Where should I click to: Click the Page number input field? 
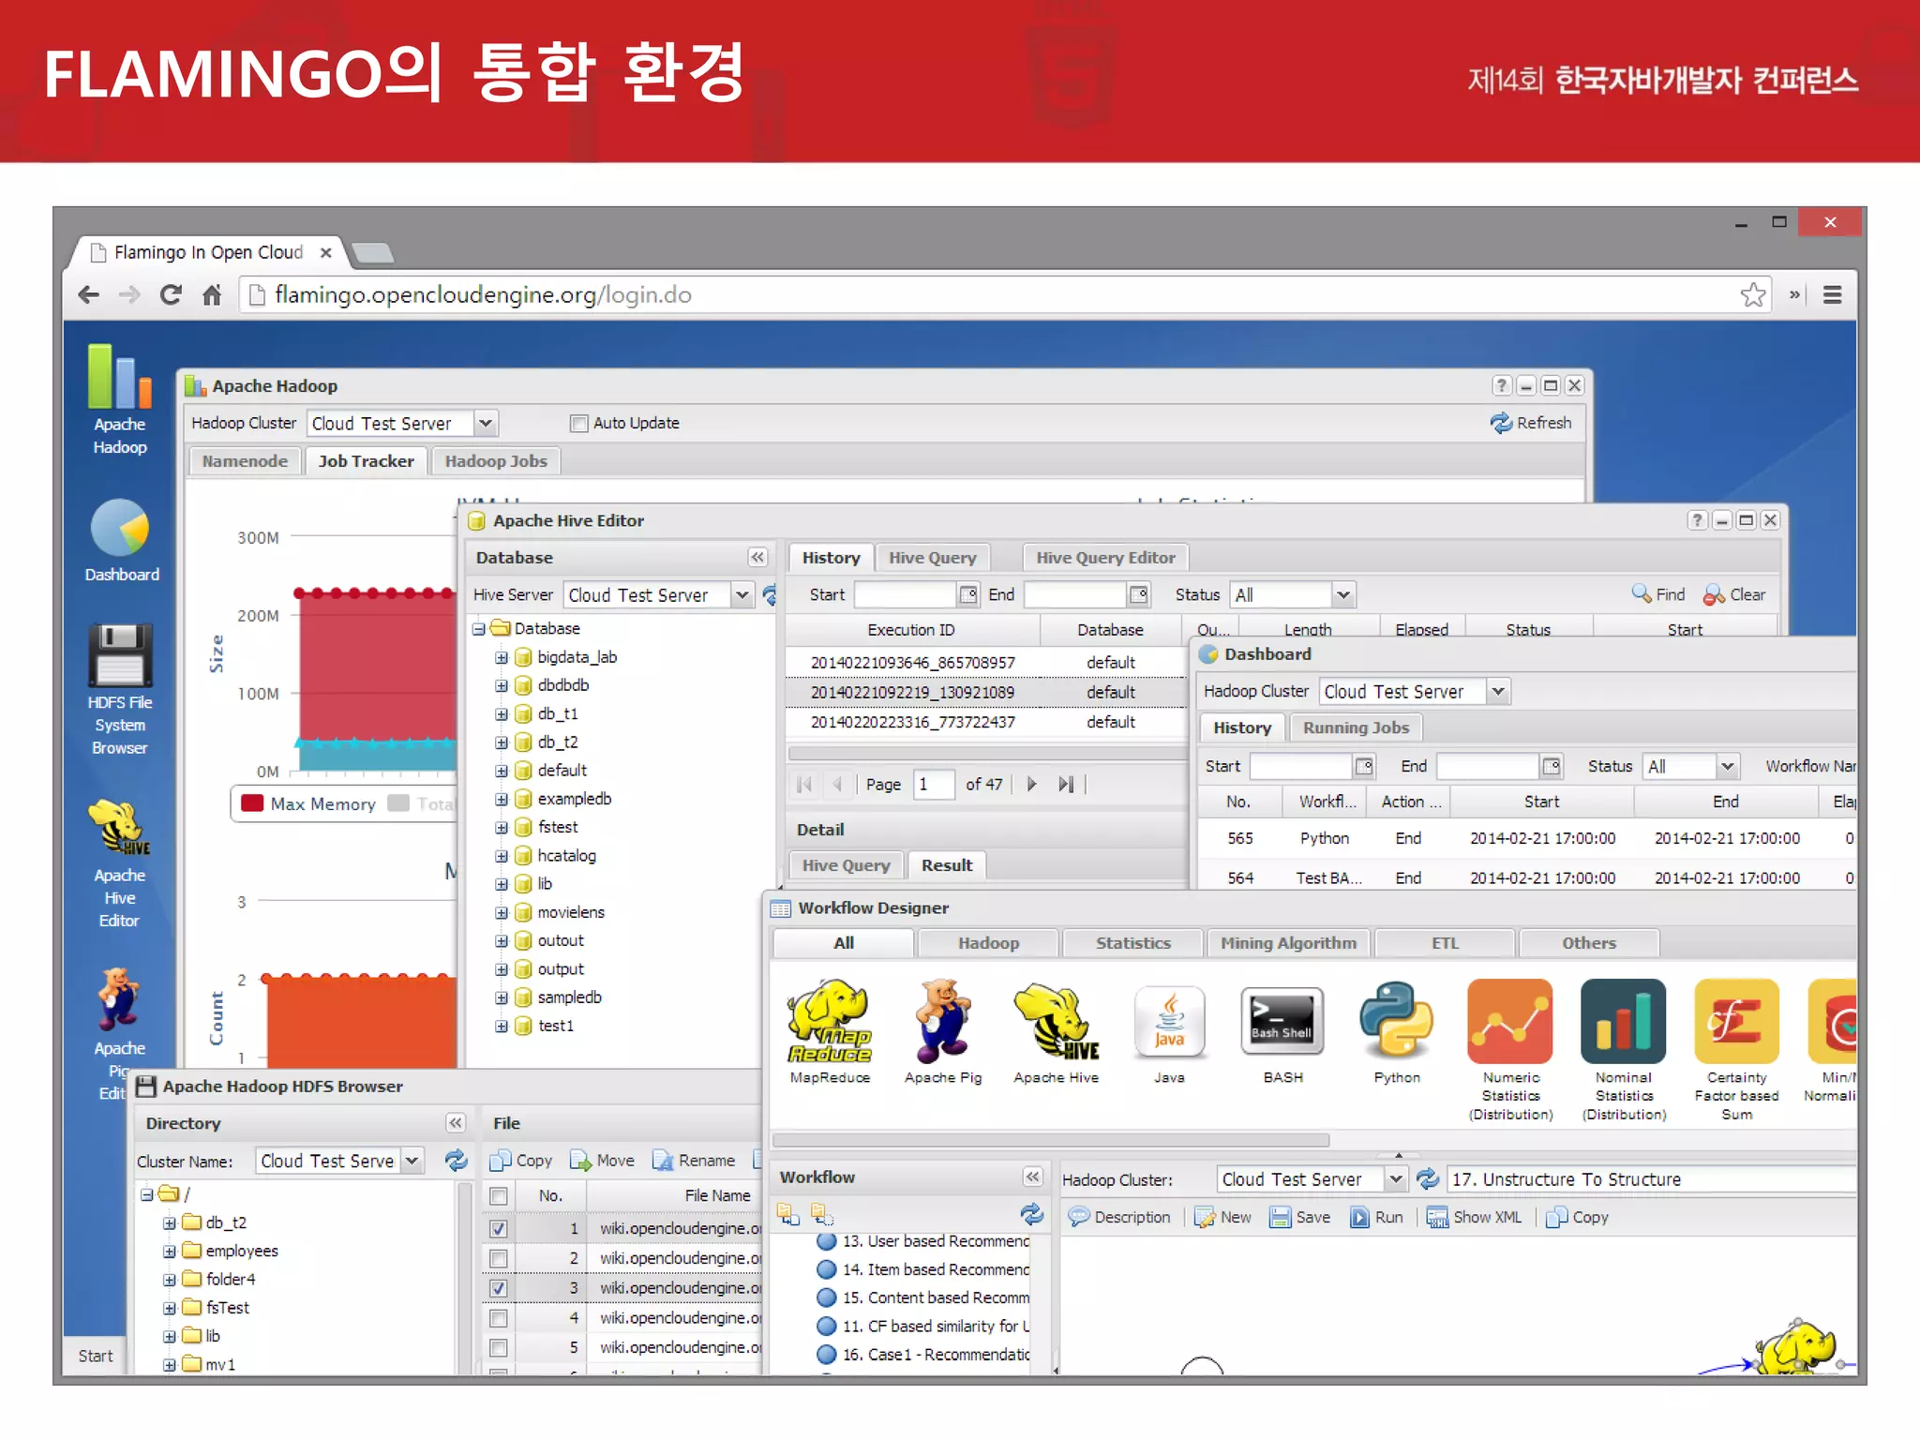[x=934, y=784]
